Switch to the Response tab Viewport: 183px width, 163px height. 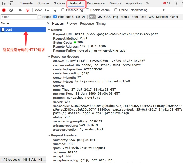[x=87, y=24]
